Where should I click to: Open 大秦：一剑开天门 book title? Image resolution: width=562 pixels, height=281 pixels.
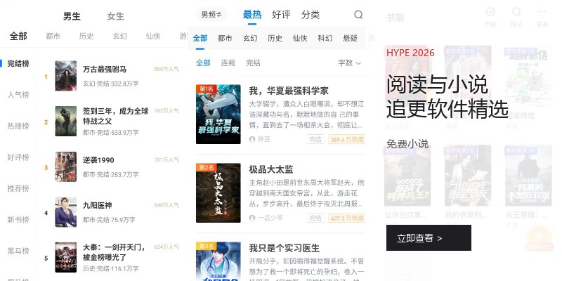(x=114, y=252)
